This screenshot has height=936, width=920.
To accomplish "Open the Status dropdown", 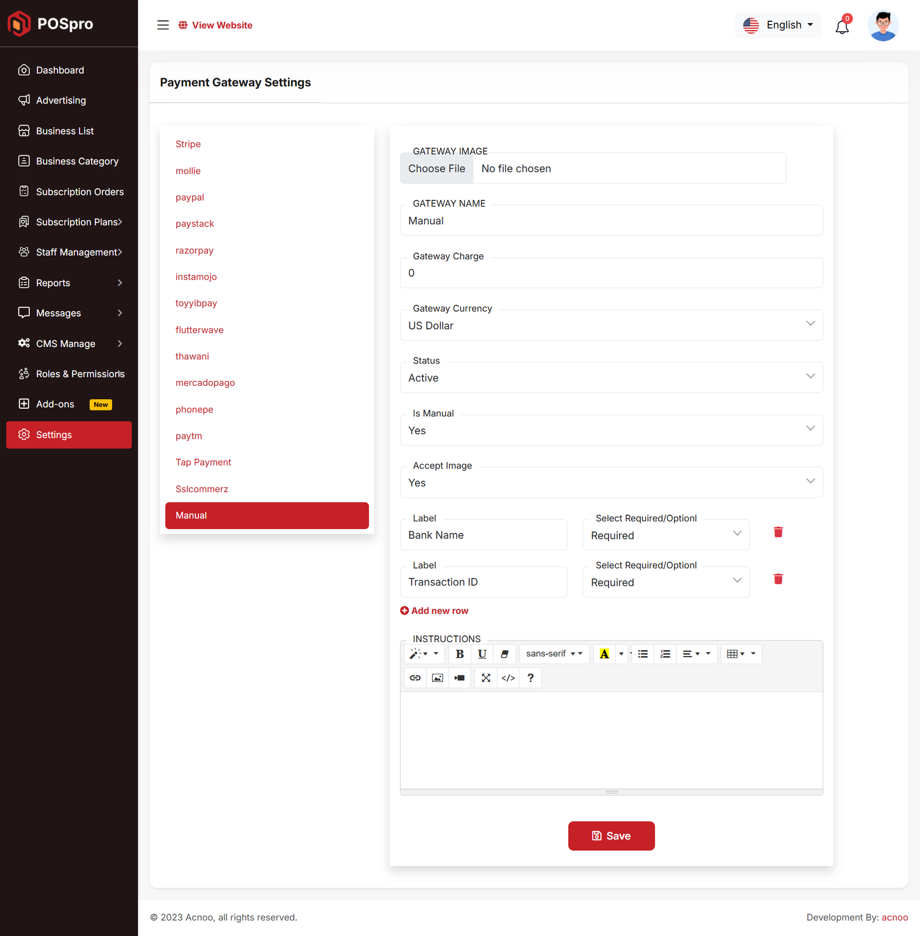I will coord(611,378).
